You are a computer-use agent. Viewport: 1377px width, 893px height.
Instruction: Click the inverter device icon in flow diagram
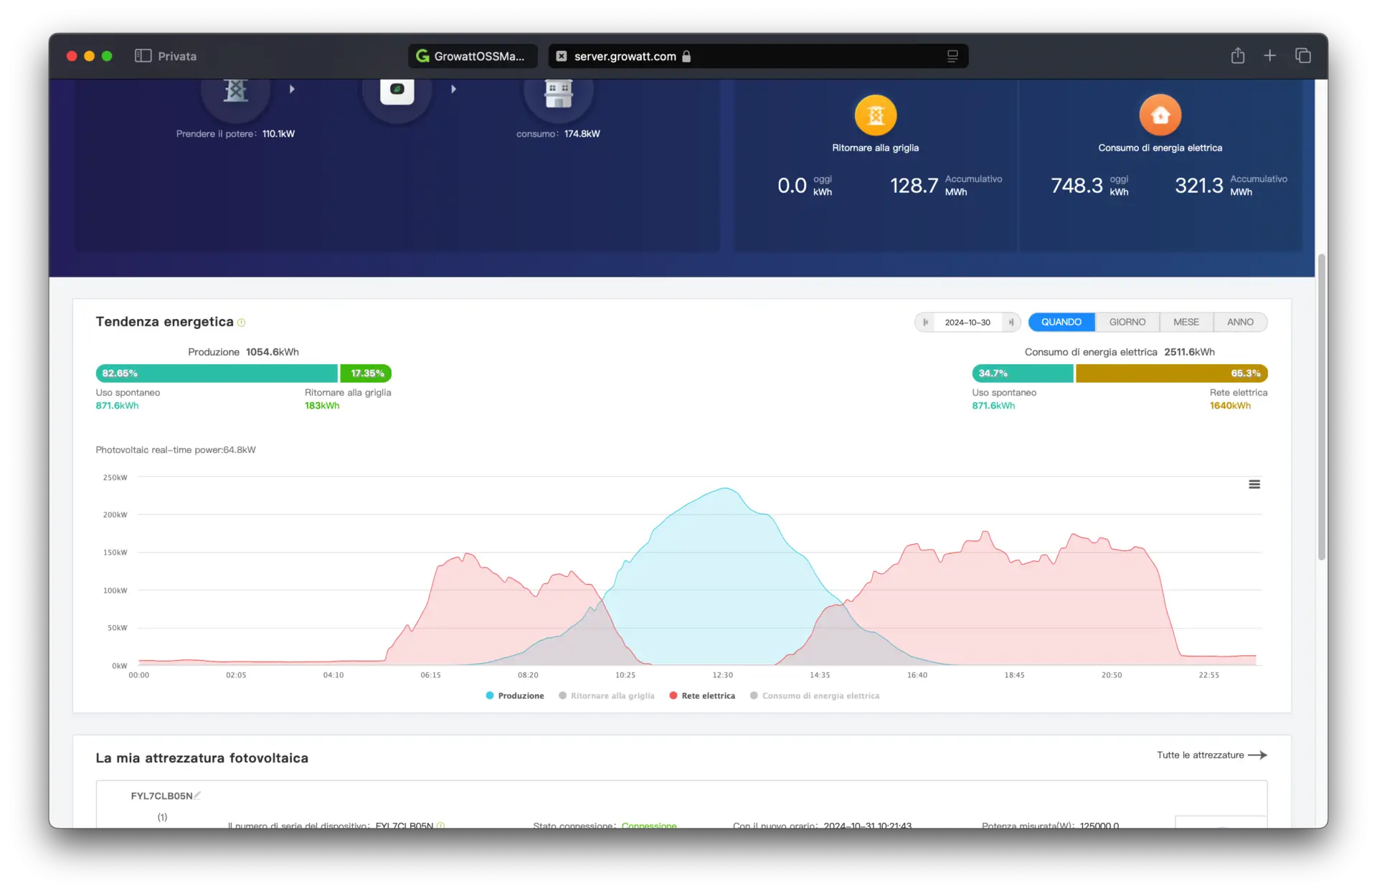point(397,91)
